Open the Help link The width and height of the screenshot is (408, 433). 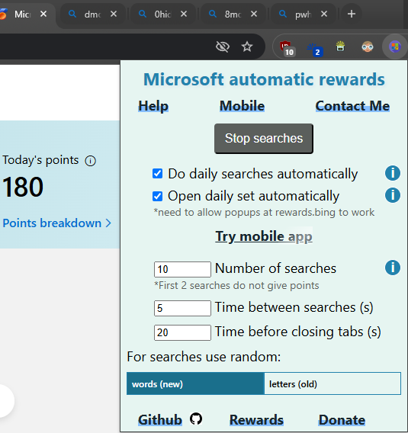[x=153, y=106]
